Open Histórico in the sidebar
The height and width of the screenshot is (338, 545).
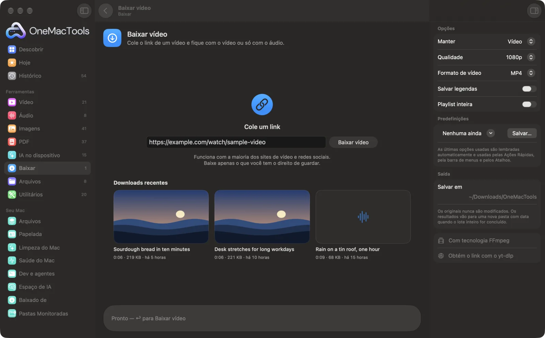47,76
